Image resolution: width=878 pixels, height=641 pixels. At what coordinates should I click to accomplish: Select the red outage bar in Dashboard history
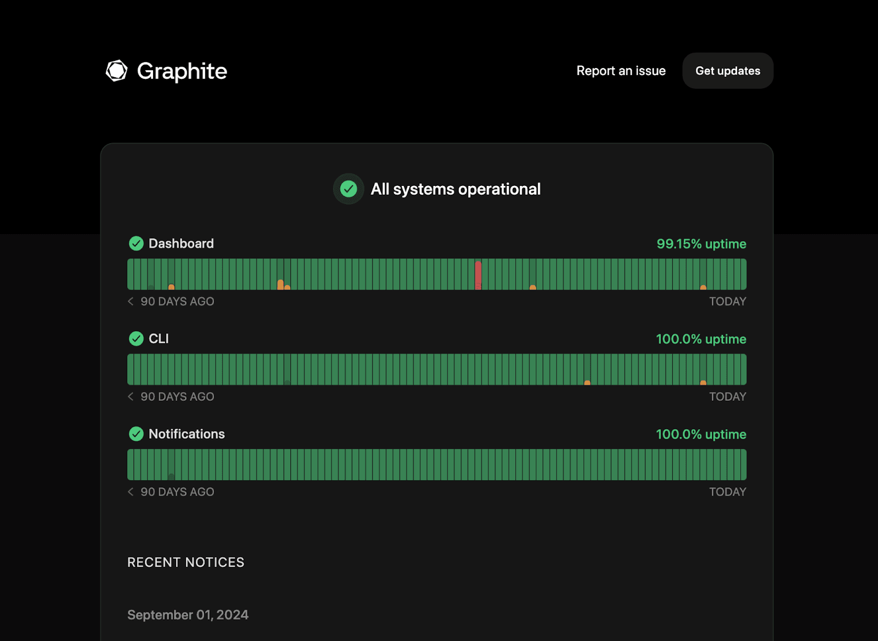pos(477,274)
